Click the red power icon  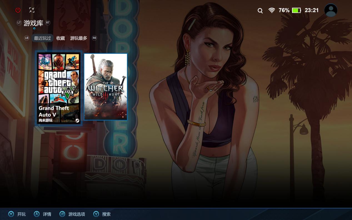[18, 10]
